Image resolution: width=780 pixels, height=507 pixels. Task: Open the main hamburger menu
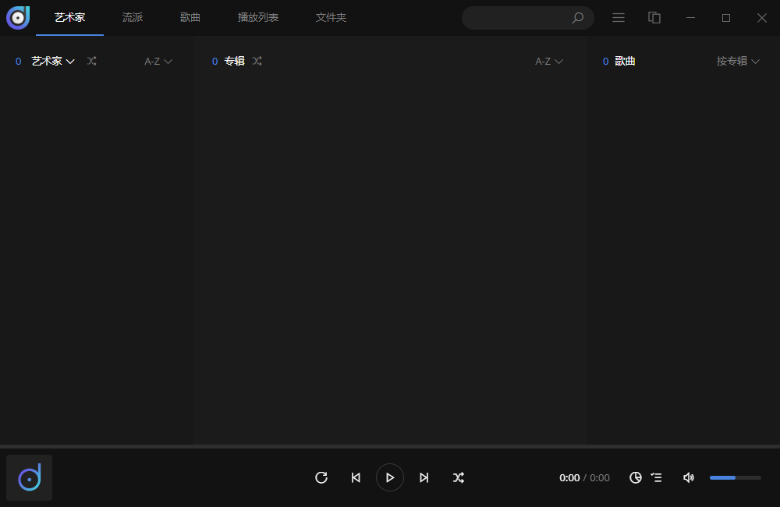point(619,17)
